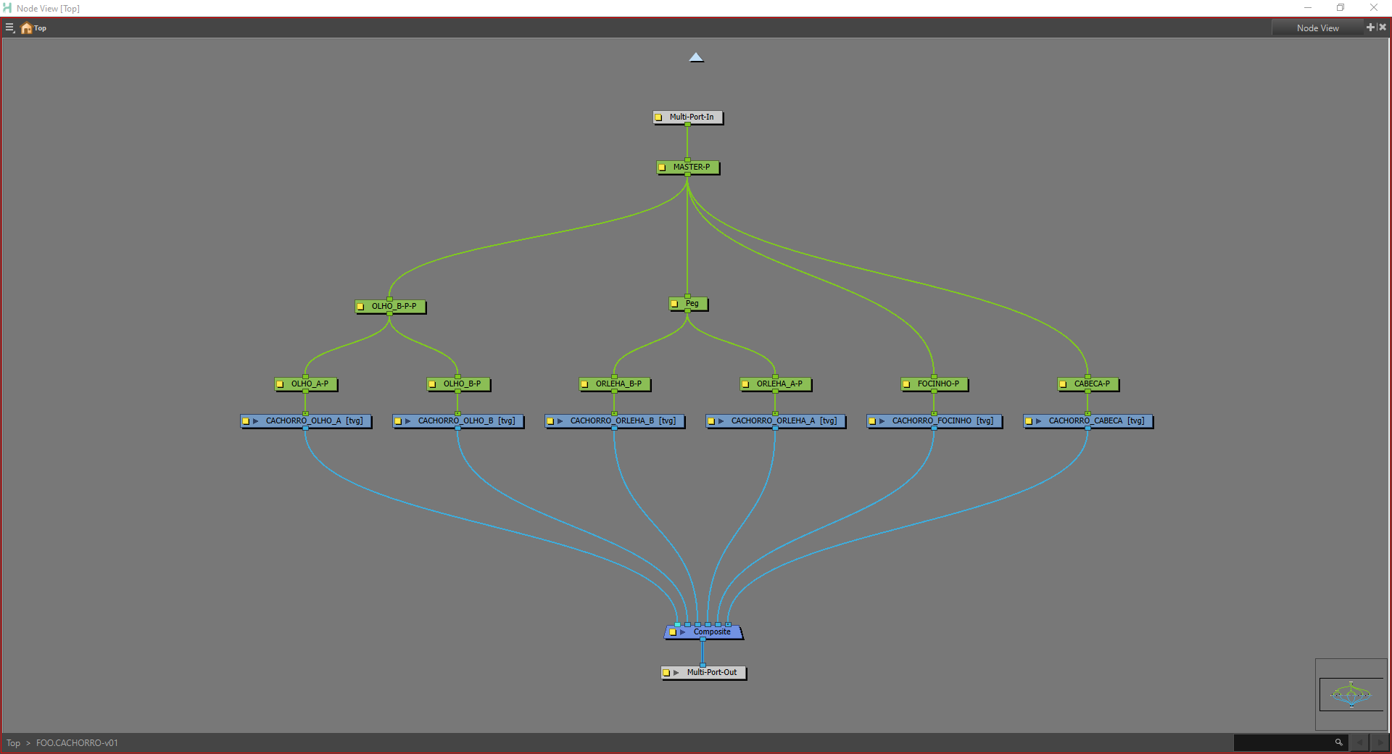Open the Node View hamburger menu
The width and height of the screenshot is (1392, 754).
[9, 28]
